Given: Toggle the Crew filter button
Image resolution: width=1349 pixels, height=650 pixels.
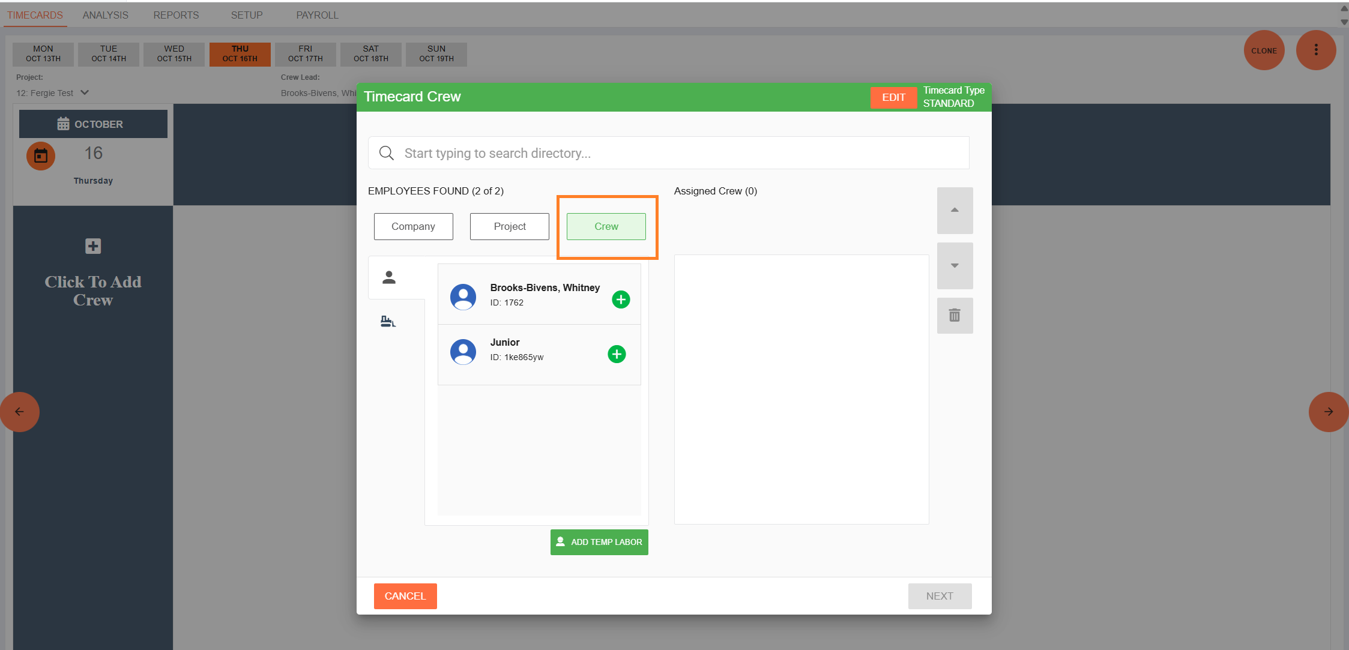Looking at the screenshot, I should coord(606,226).
